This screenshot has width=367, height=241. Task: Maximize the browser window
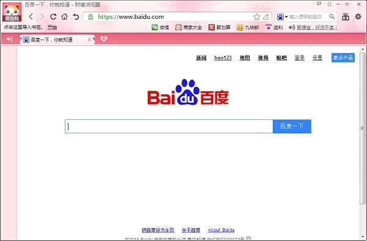pos(347,4)
